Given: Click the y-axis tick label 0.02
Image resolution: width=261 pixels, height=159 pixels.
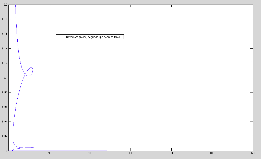Looking at the screenshot, I should coord(5,136).
